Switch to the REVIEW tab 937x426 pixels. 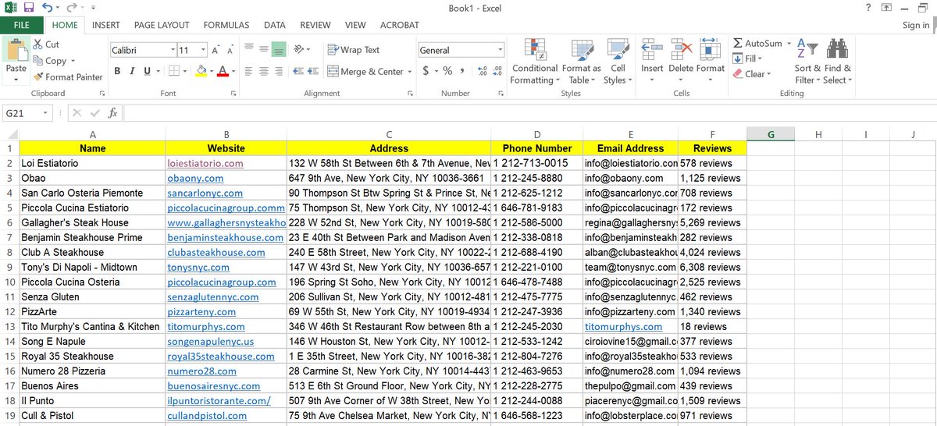(315, 25)
